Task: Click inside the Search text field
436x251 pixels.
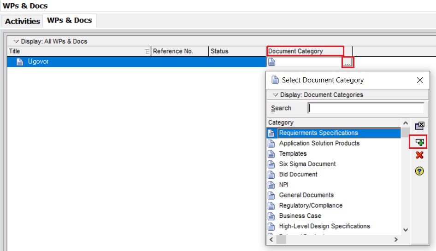Action: 366,108
